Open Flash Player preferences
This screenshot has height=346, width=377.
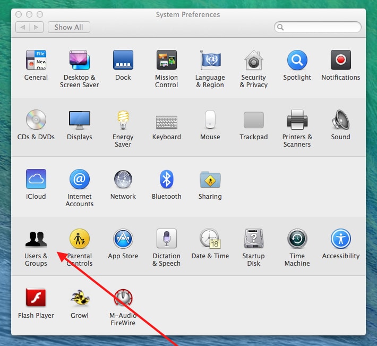36,298
